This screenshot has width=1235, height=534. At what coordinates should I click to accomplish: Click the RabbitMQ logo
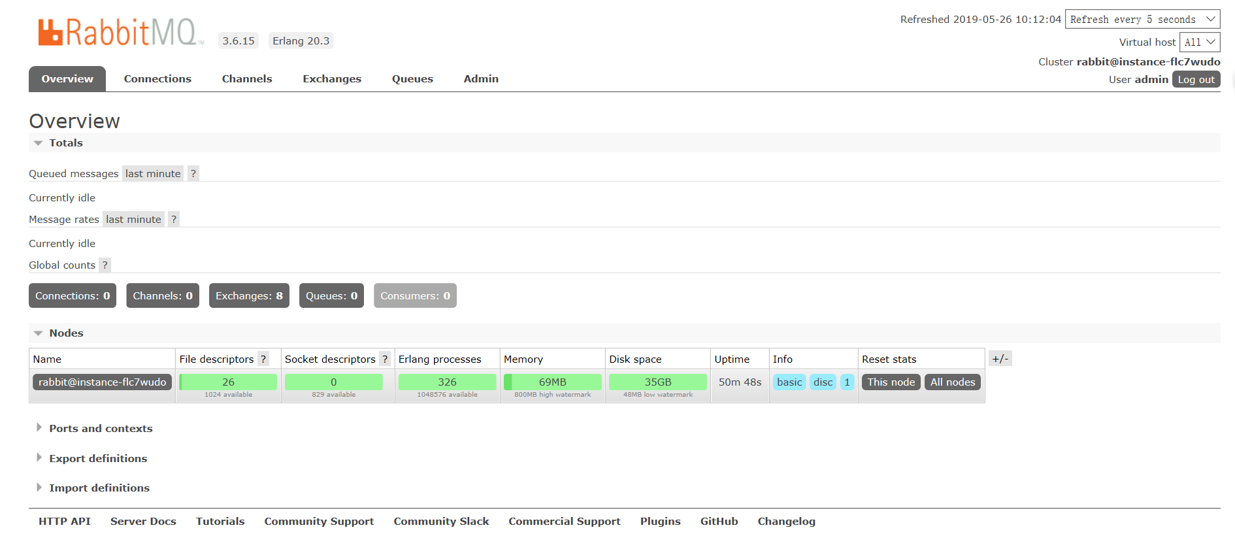121,31
